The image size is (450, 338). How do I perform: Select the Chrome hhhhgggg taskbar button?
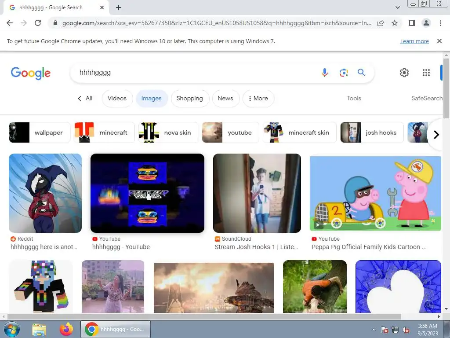point(116,329)
